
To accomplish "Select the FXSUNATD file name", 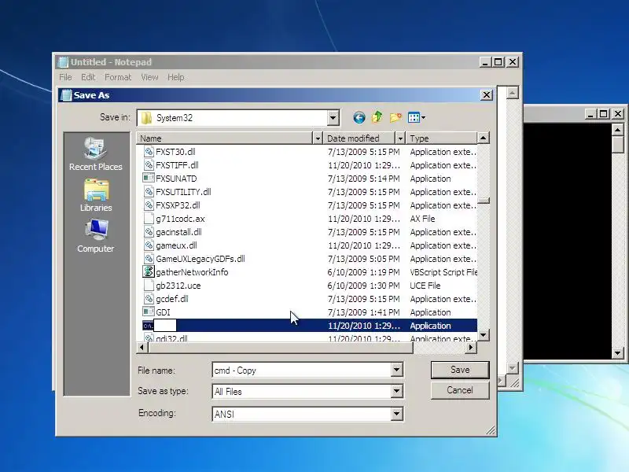I will [176, 179].
